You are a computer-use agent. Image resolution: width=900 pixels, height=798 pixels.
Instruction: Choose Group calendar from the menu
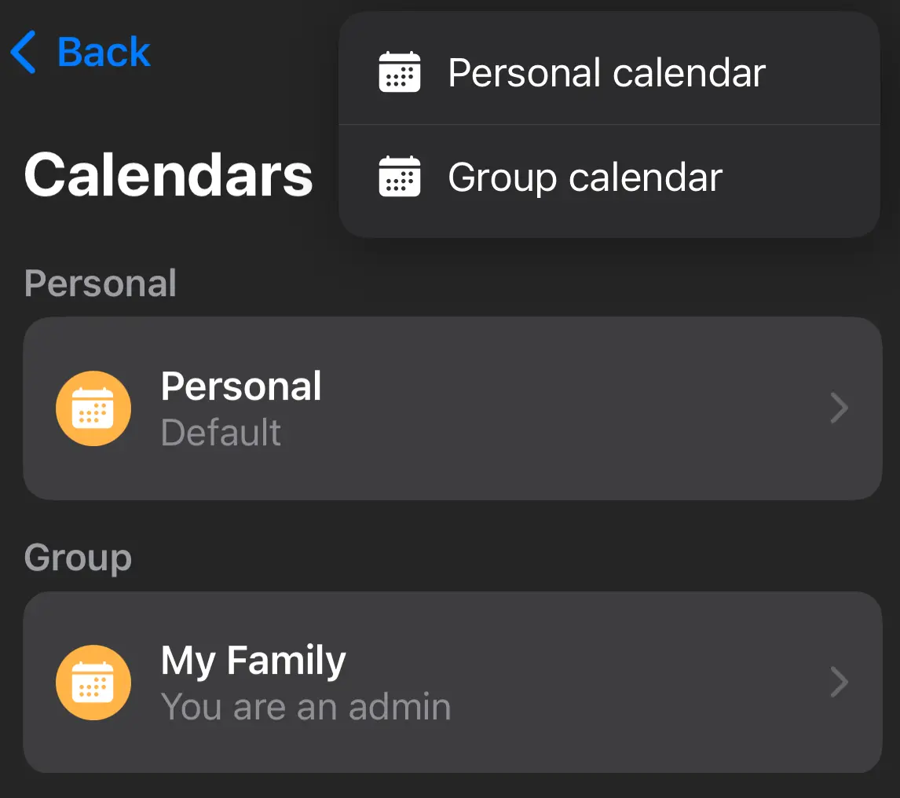tap(584, 177)
